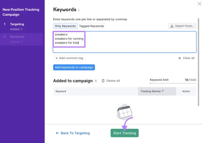This screenshot has height=143, width=203.
Task: Click 'sneakers for running' keyword line
Action: [x=69, y=39]
